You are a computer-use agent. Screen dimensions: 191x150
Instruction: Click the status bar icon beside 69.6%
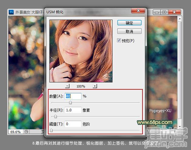pos(26,132)
